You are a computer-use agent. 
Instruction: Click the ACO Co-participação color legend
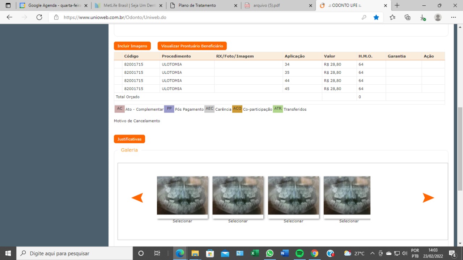pos(237,109)
